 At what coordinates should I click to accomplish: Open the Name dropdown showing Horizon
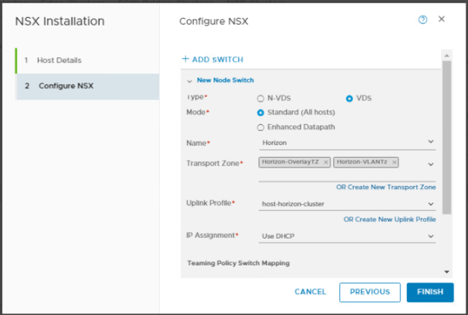click(431, 142)
